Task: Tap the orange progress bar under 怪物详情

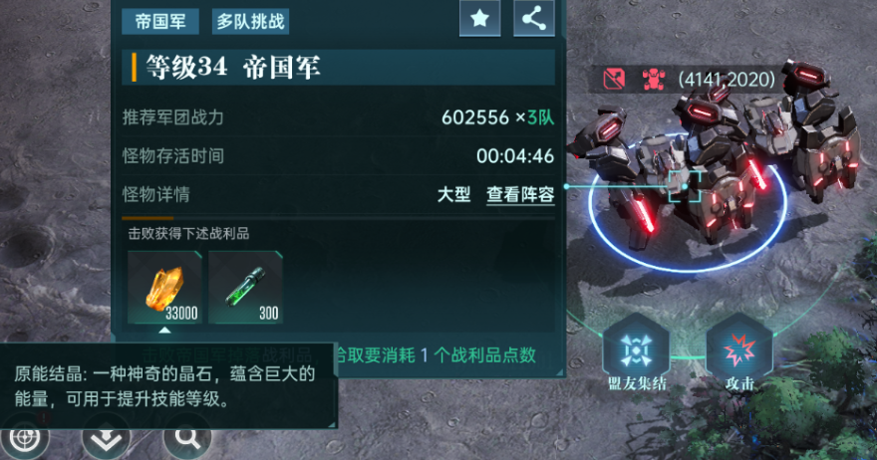Action: (147, 218)
